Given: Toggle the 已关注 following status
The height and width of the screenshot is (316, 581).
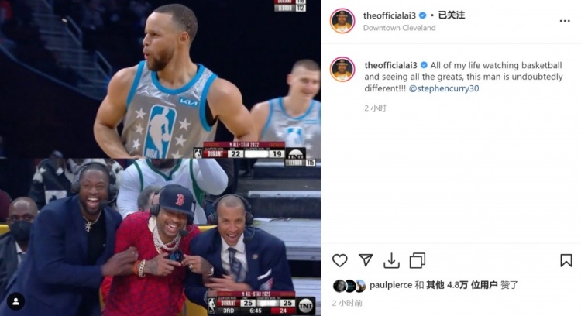Looking at the screenshot, I should 452,15.
